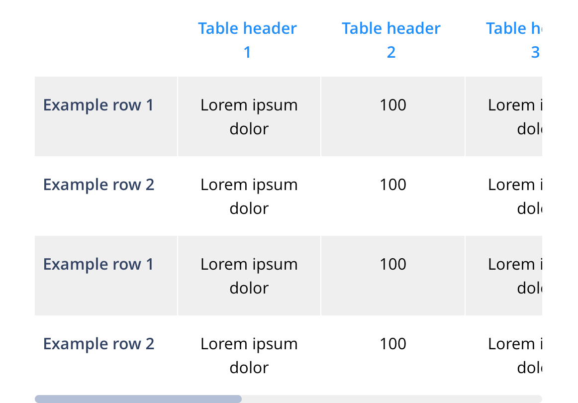Click Lorem ipsum dolor in third row, column 1
The width and height of the screenshot is (578, 403).
[249, 276]
